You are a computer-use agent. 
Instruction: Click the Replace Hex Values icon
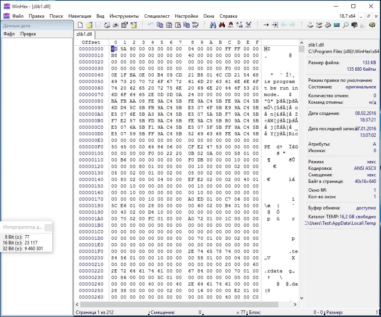pyautogui.click(x=248, y=25)
